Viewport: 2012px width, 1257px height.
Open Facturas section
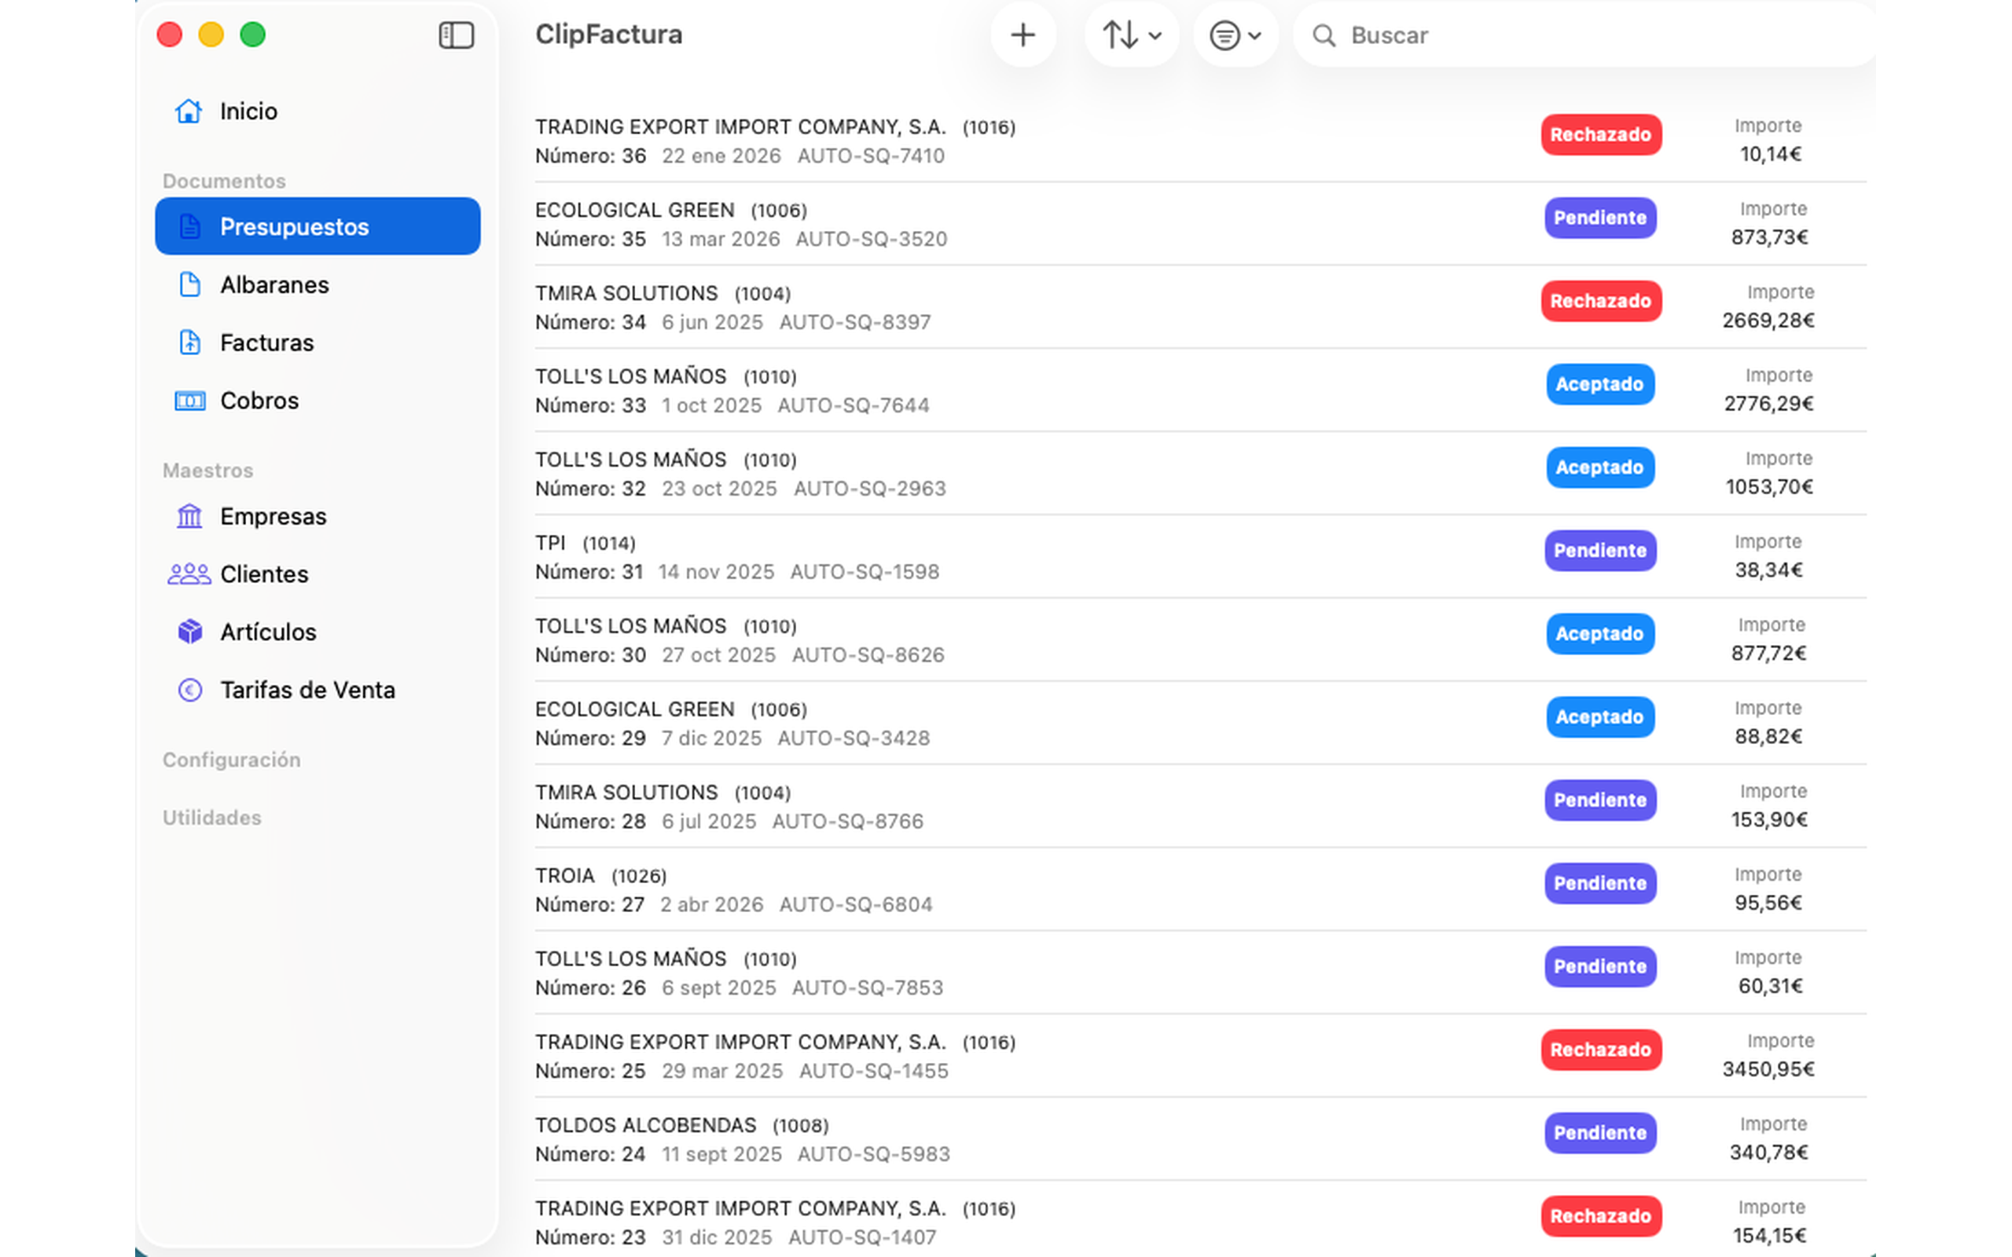click(318, 343)
